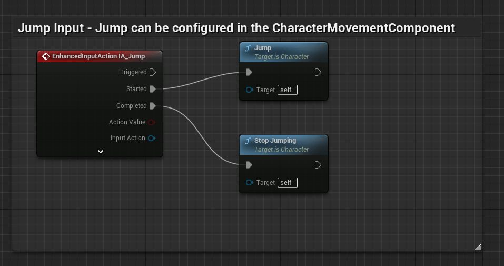Click the Jump node's Target pin
Viewport: 504px width, 266px height.
click(x=250, y=90)
